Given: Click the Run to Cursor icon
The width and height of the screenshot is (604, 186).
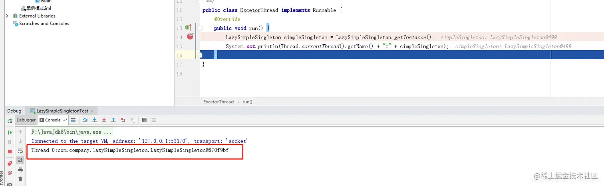Looking at the screenshot, I should (133, 120).
